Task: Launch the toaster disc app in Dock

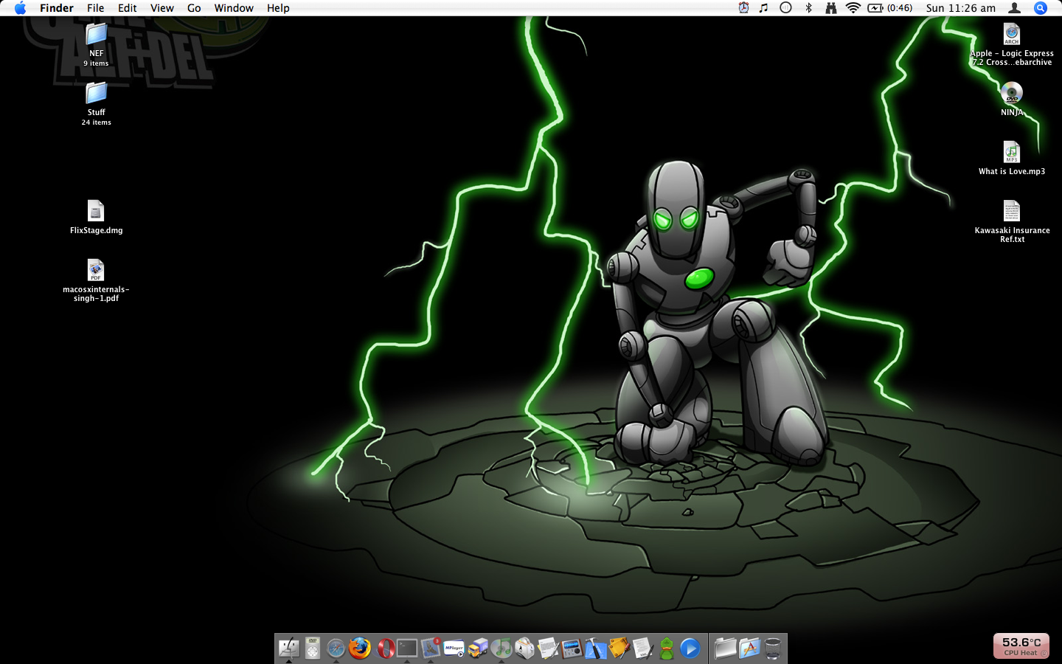Action: [x=525, y=649]
